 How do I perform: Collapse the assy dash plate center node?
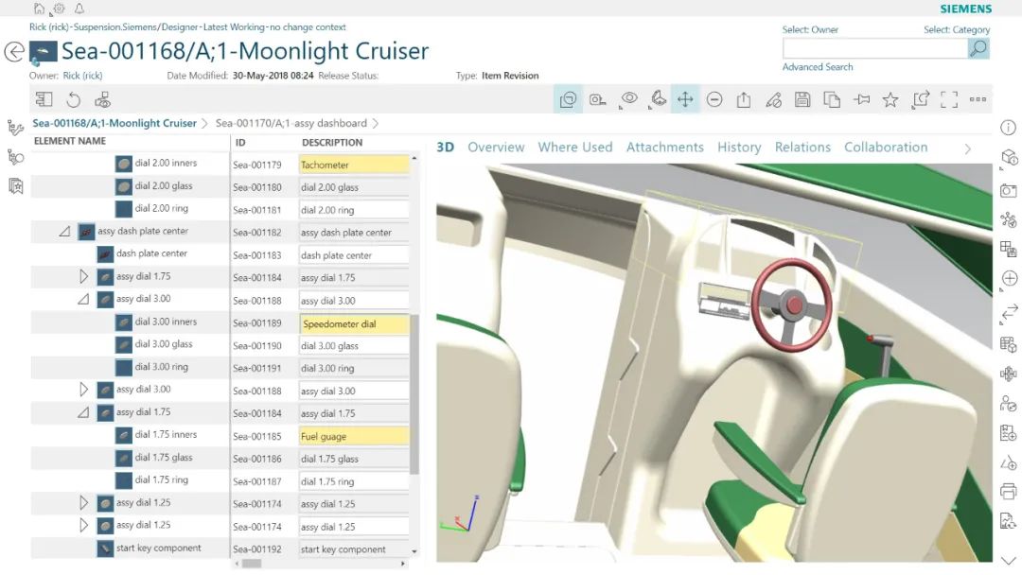(x=64, y=231)
